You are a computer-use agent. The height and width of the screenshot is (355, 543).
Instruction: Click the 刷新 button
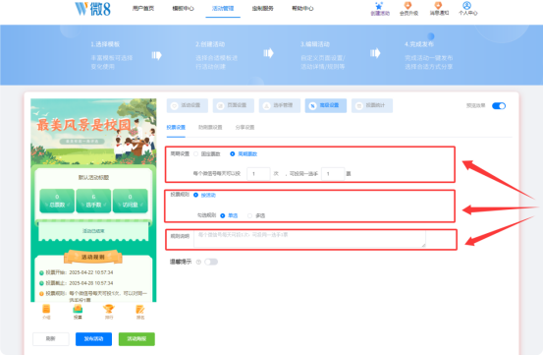click(51, 339)
